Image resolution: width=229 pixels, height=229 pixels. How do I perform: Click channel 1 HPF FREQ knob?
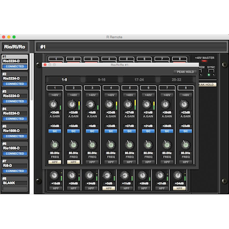[x=55, y=145]
